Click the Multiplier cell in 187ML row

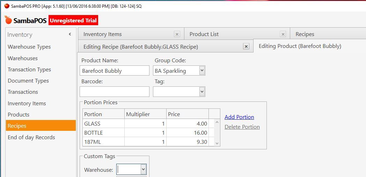pos(145,142)
